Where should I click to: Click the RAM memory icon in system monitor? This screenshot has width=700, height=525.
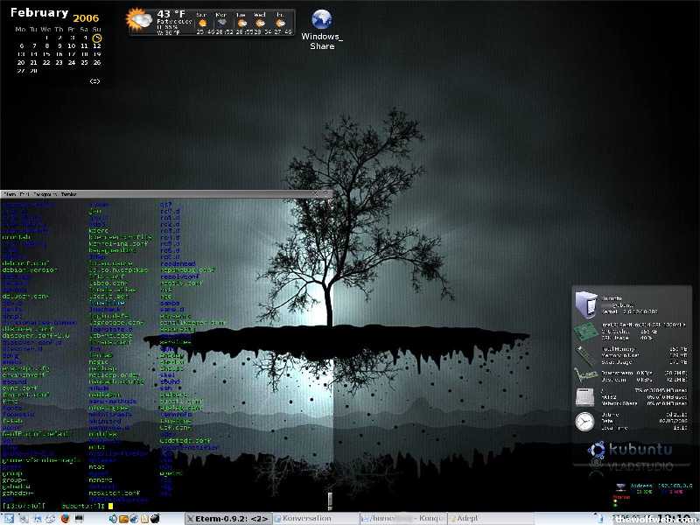click(584, 354)
